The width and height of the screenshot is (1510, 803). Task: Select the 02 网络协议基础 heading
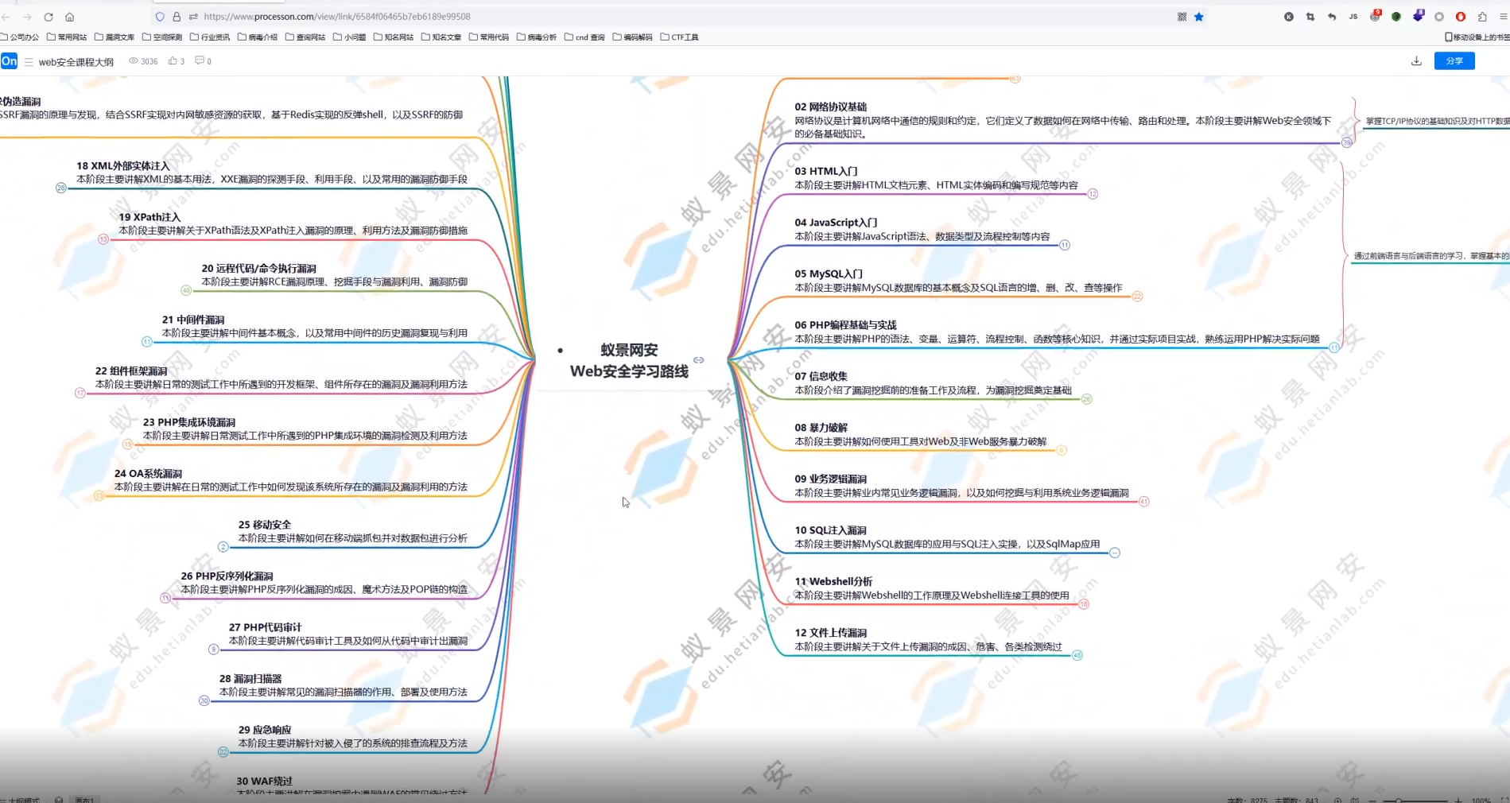(830, 107)
